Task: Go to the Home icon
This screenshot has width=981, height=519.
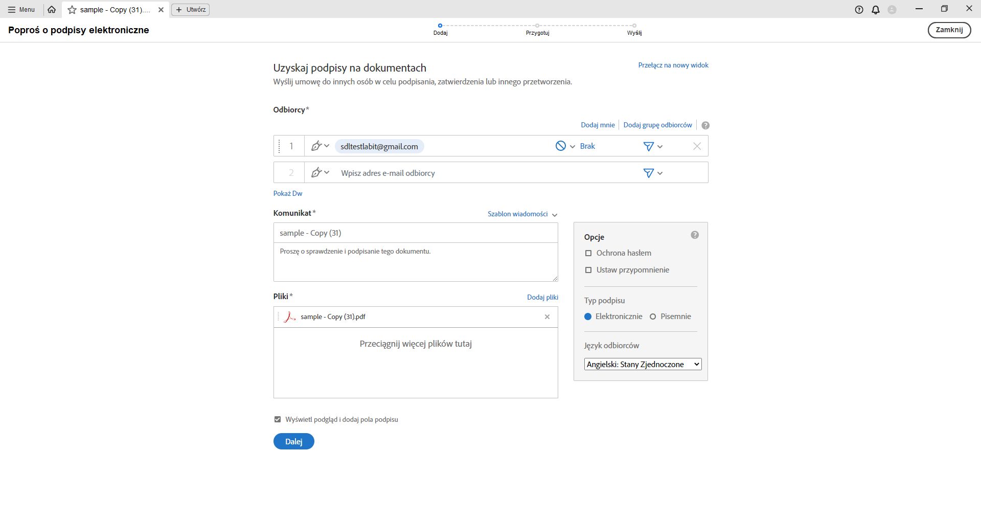Action: (52, 10)
